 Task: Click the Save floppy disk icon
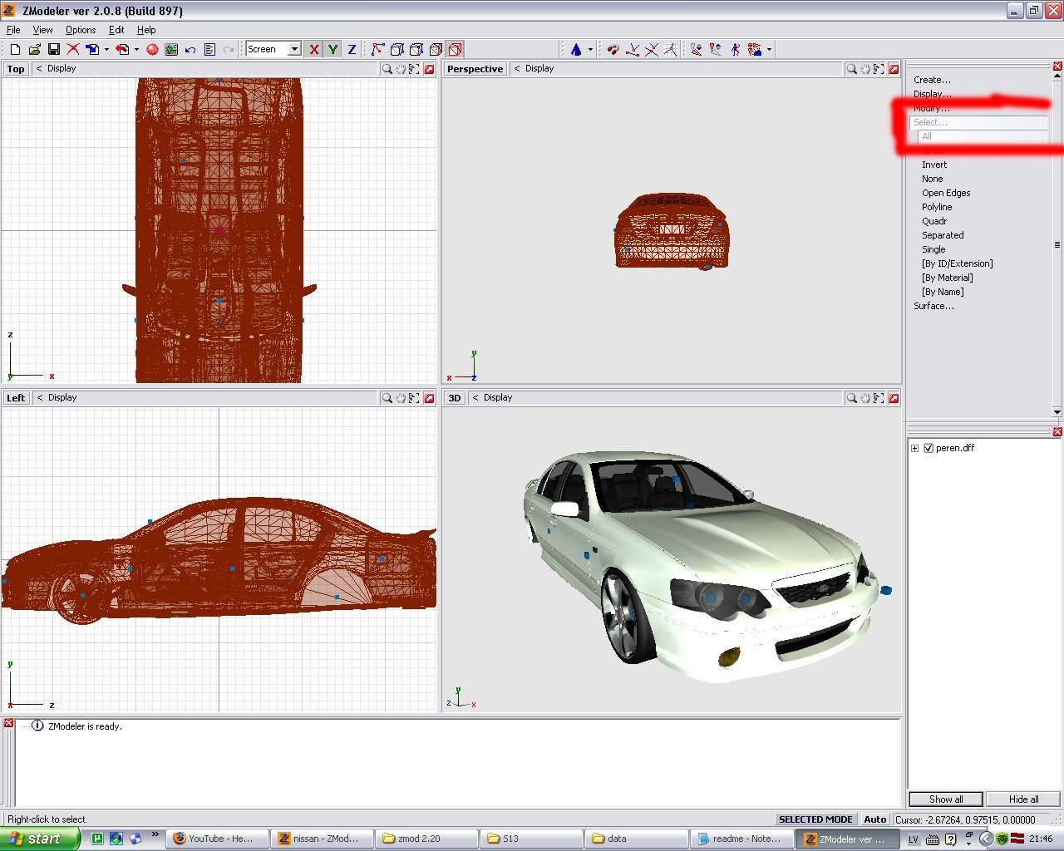(53, 50)
